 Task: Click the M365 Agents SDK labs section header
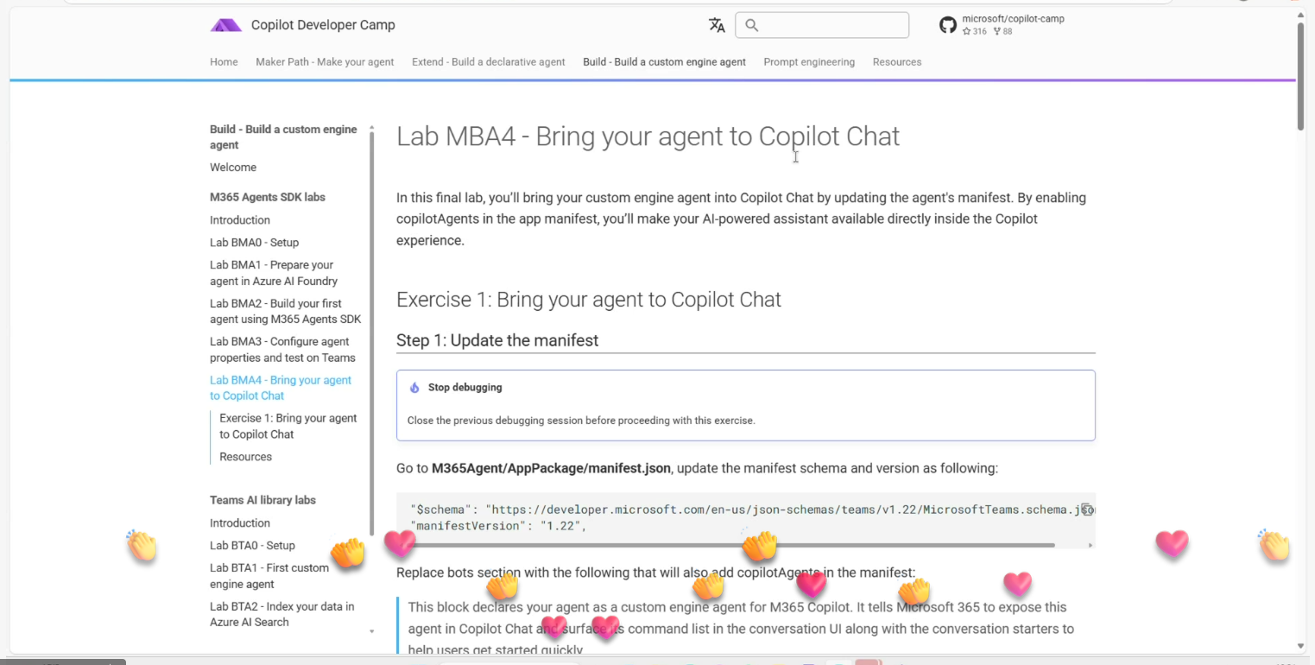click(268, 197)
